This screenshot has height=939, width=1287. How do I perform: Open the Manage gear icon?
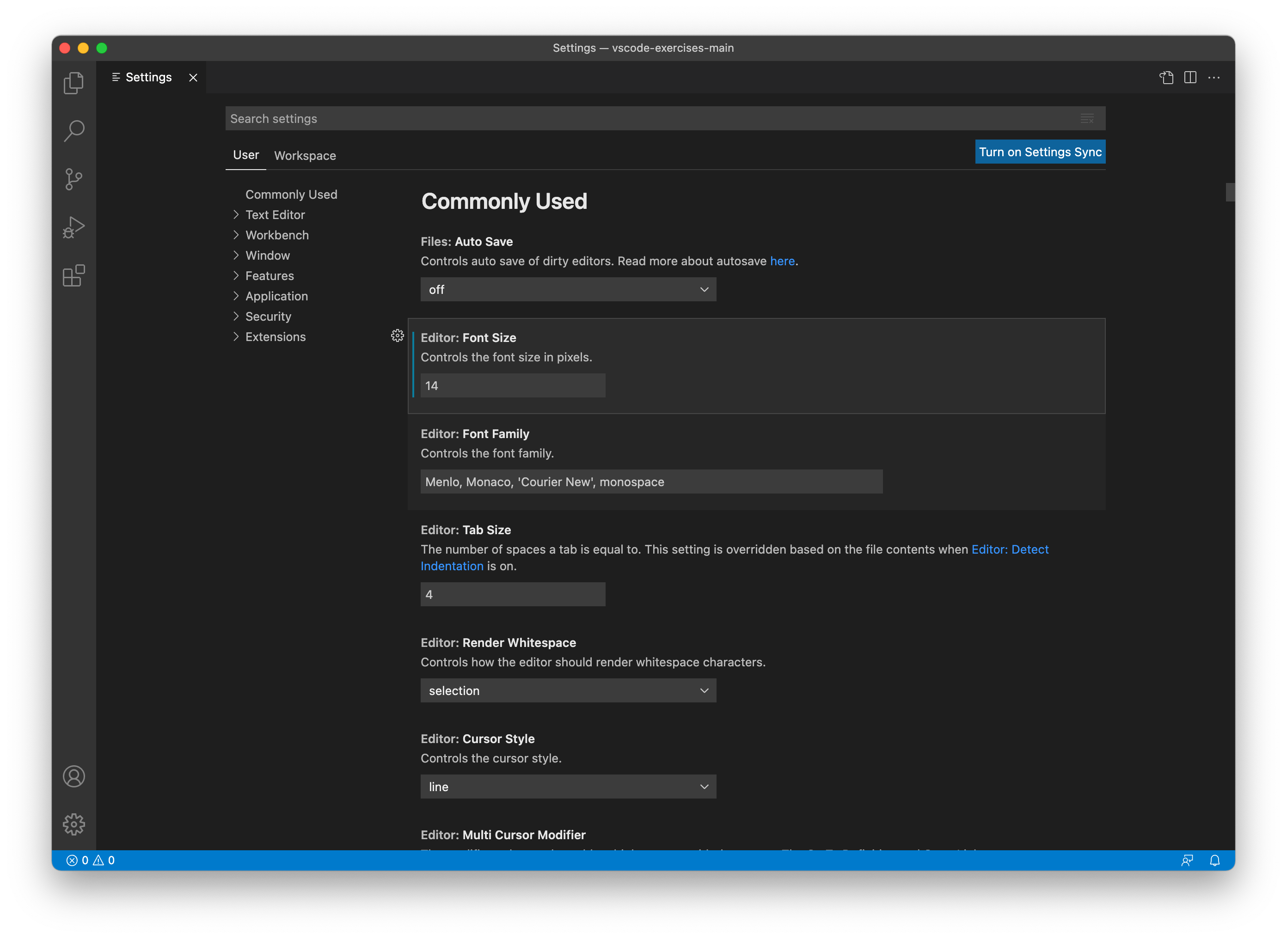point(74,824)
